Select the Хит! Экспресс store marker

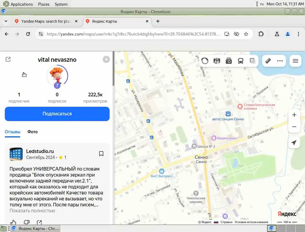click(162, 171)
